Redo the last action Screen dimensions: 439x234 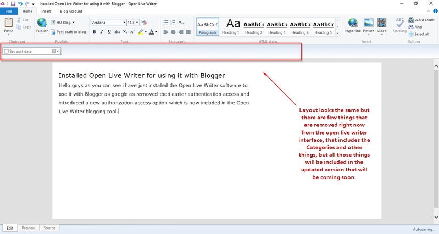(x=27, y=4)
